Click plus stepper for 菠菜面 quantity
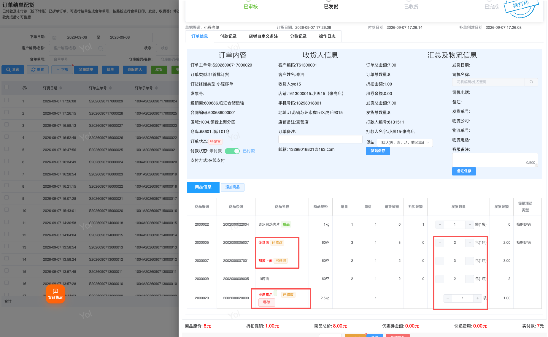 (470, 243)
